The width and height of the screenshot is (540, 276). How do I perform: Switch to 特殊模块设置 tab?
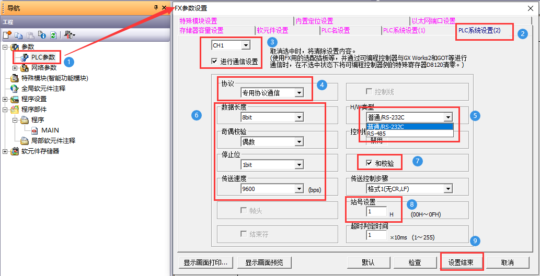pyautogui.click(x=198, y=21)
